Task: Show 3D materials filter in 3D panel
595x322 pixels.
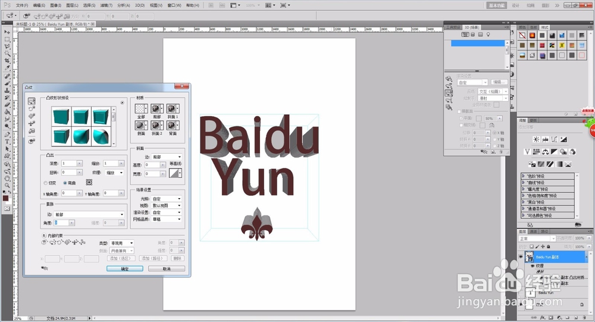Action: pos(480,35)
